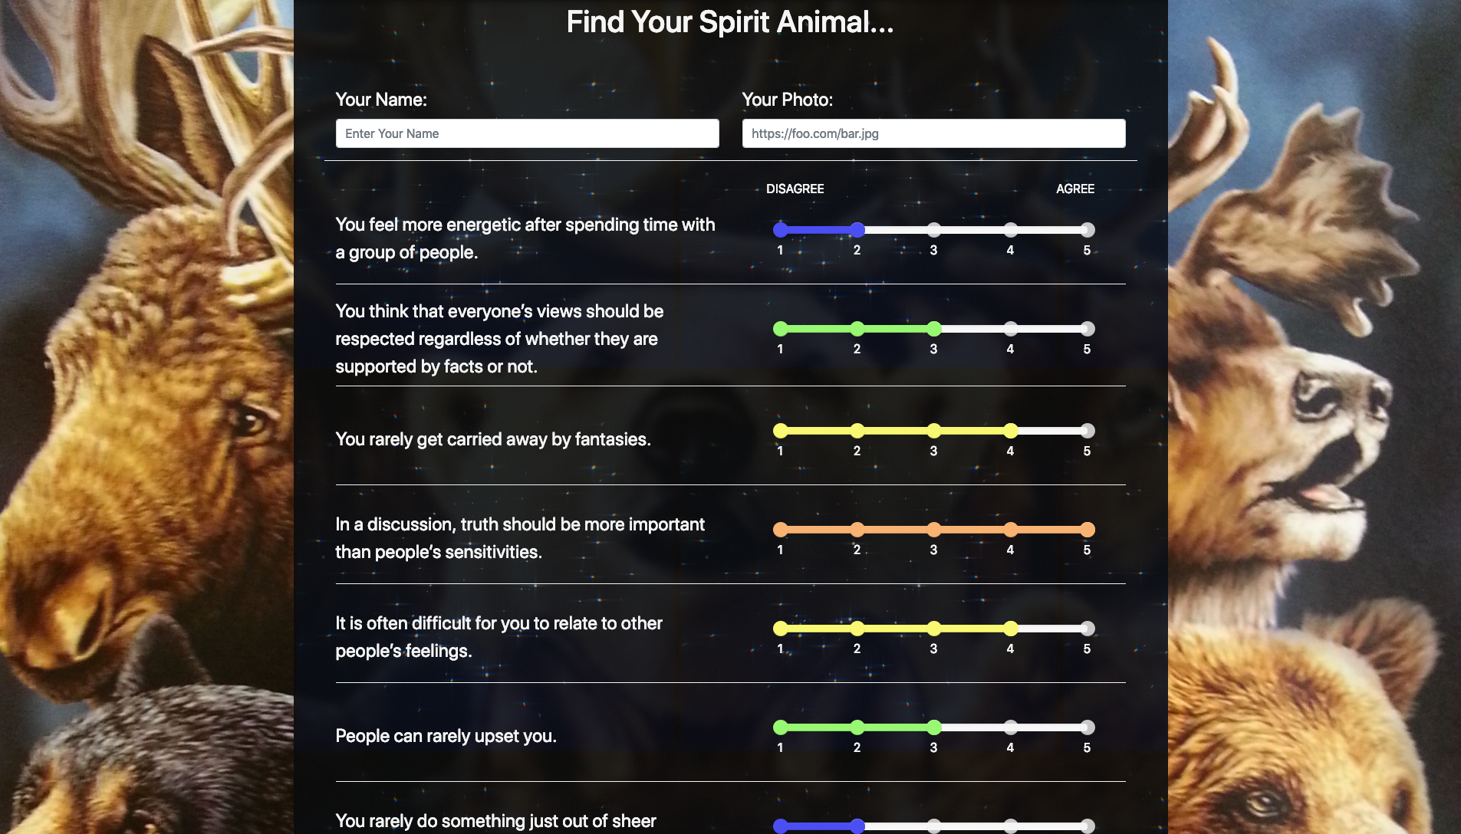Set energetic-after-group question slider to 4
The image size is (1461, 834).
[1011, 230]
